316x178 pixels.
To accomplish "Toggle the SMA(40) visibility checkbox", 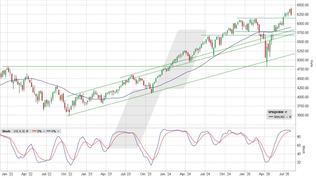I will point(287,117).
